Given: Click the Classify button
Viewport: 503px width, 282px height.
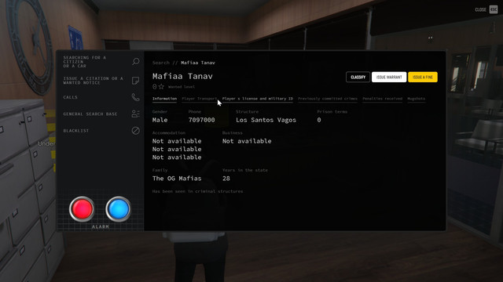Looking at the screenshot, I should pos(358,77).
